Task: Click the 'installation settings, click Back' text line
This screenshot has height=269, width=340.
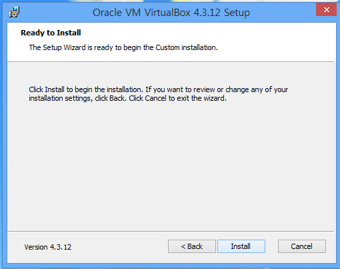Action: (x=127, y=98)
